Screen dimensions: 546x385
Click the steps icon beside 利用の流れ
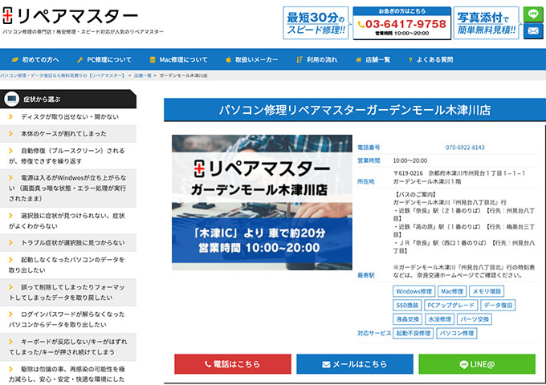[x=299, y=60]
